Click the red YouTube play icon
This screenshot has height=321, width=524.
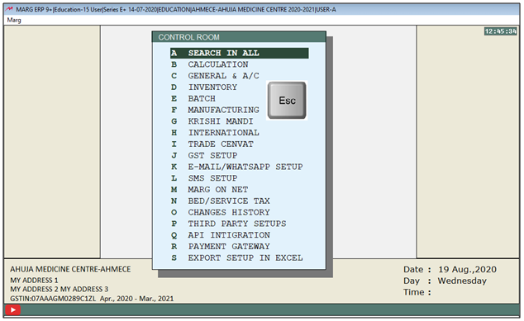click(x=13, y=310)
